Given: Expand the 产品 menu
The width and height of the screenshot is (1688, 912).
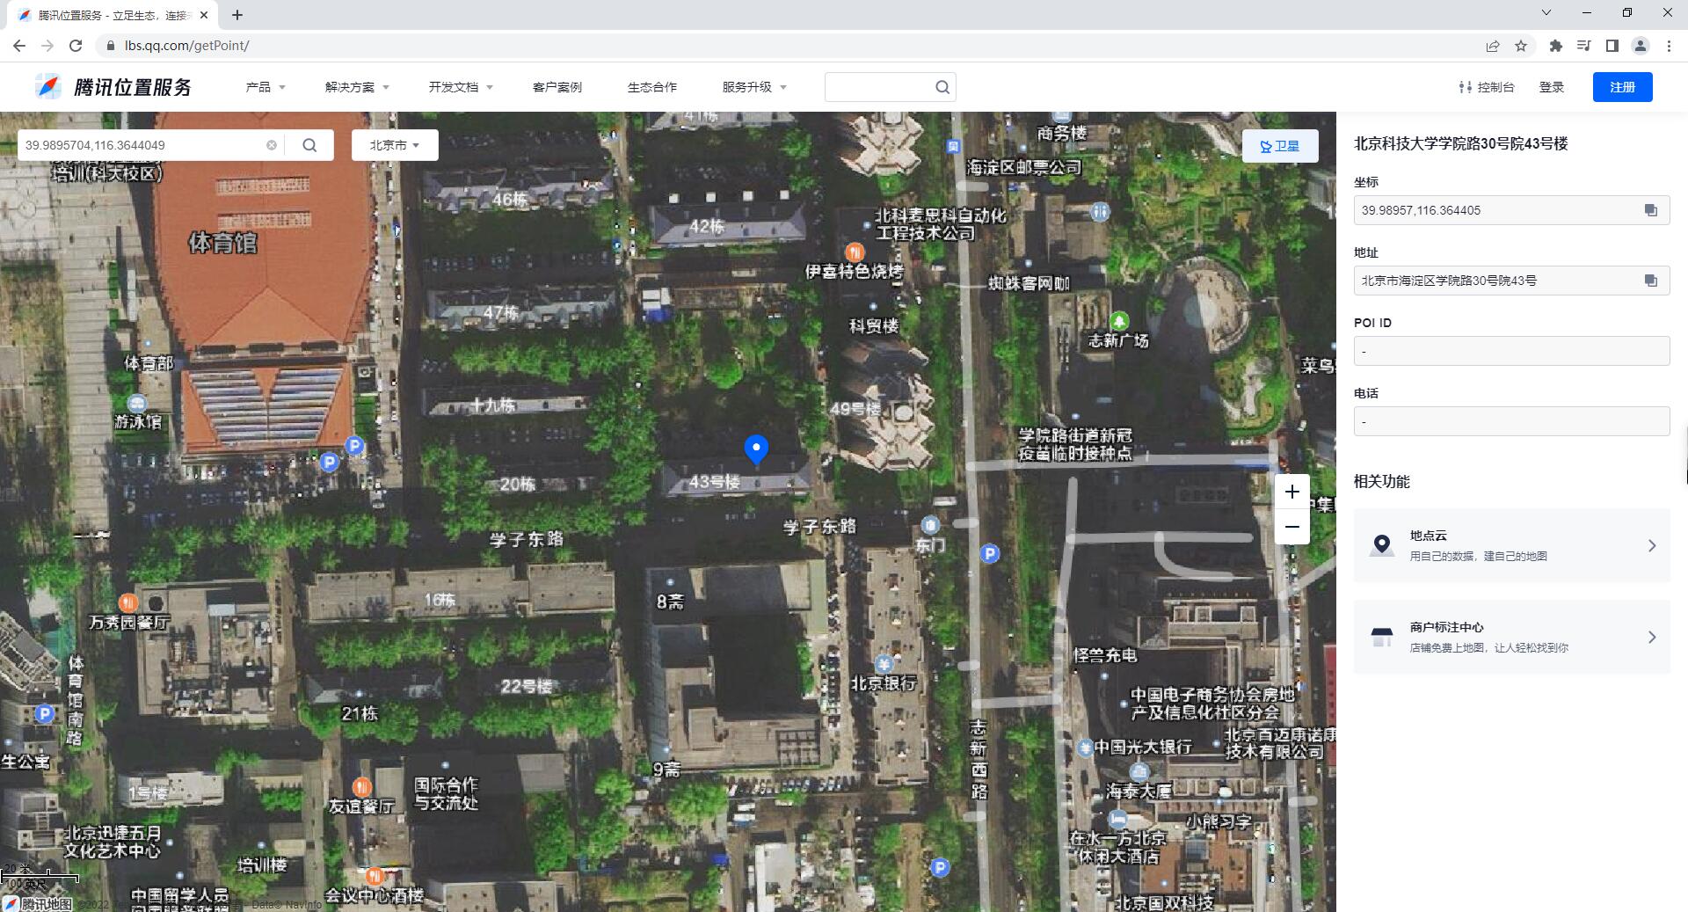Looking at the screenshot, I should [x=266, y=87].
